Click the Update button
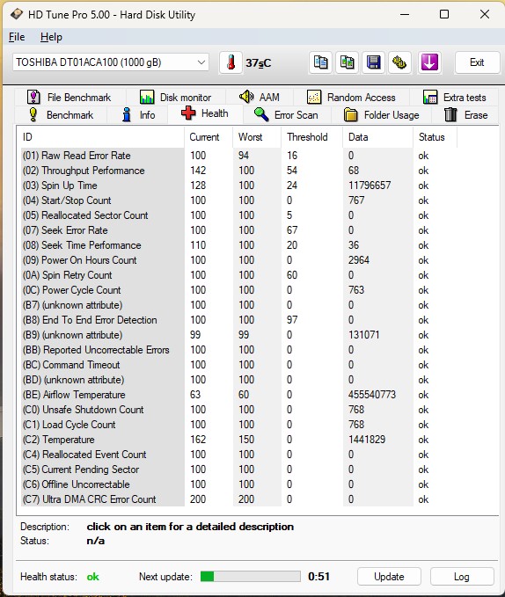Screen dimensions: 505x597 pyautogui.click(x=389, y=577)
